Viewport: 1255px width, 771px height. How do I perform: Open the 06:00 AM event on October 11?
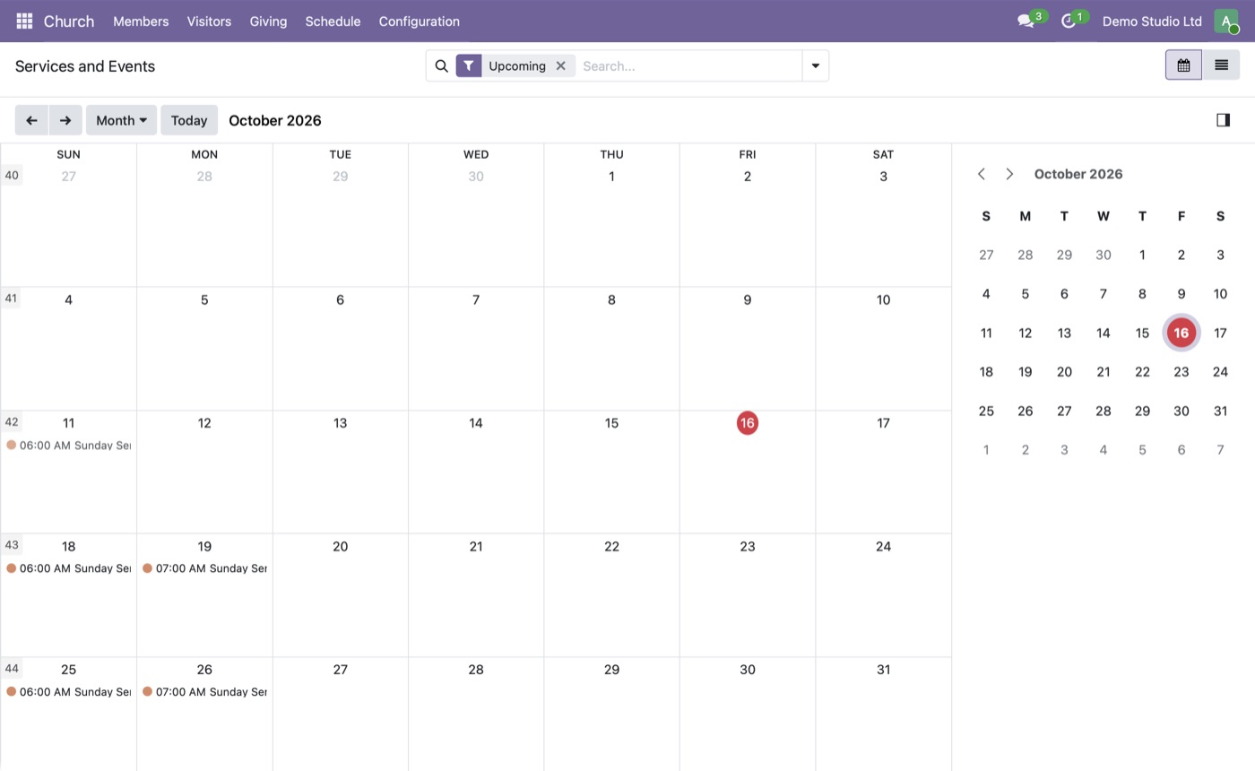tap(68, 446)
